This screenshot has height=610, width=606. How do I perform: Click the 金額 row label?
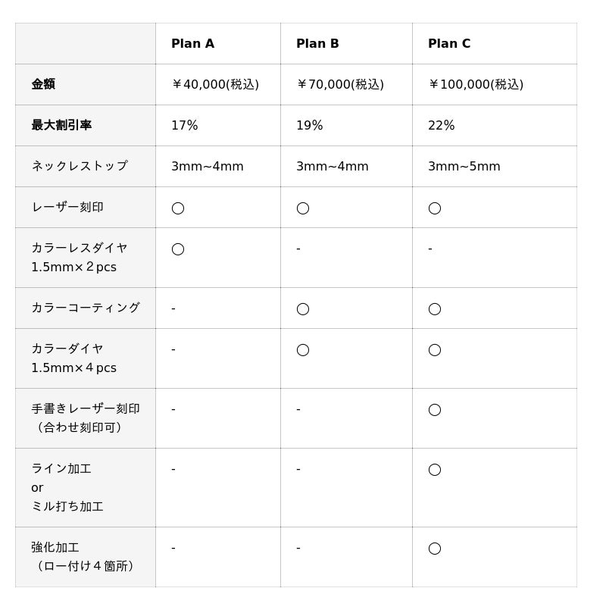pos(43,85)
